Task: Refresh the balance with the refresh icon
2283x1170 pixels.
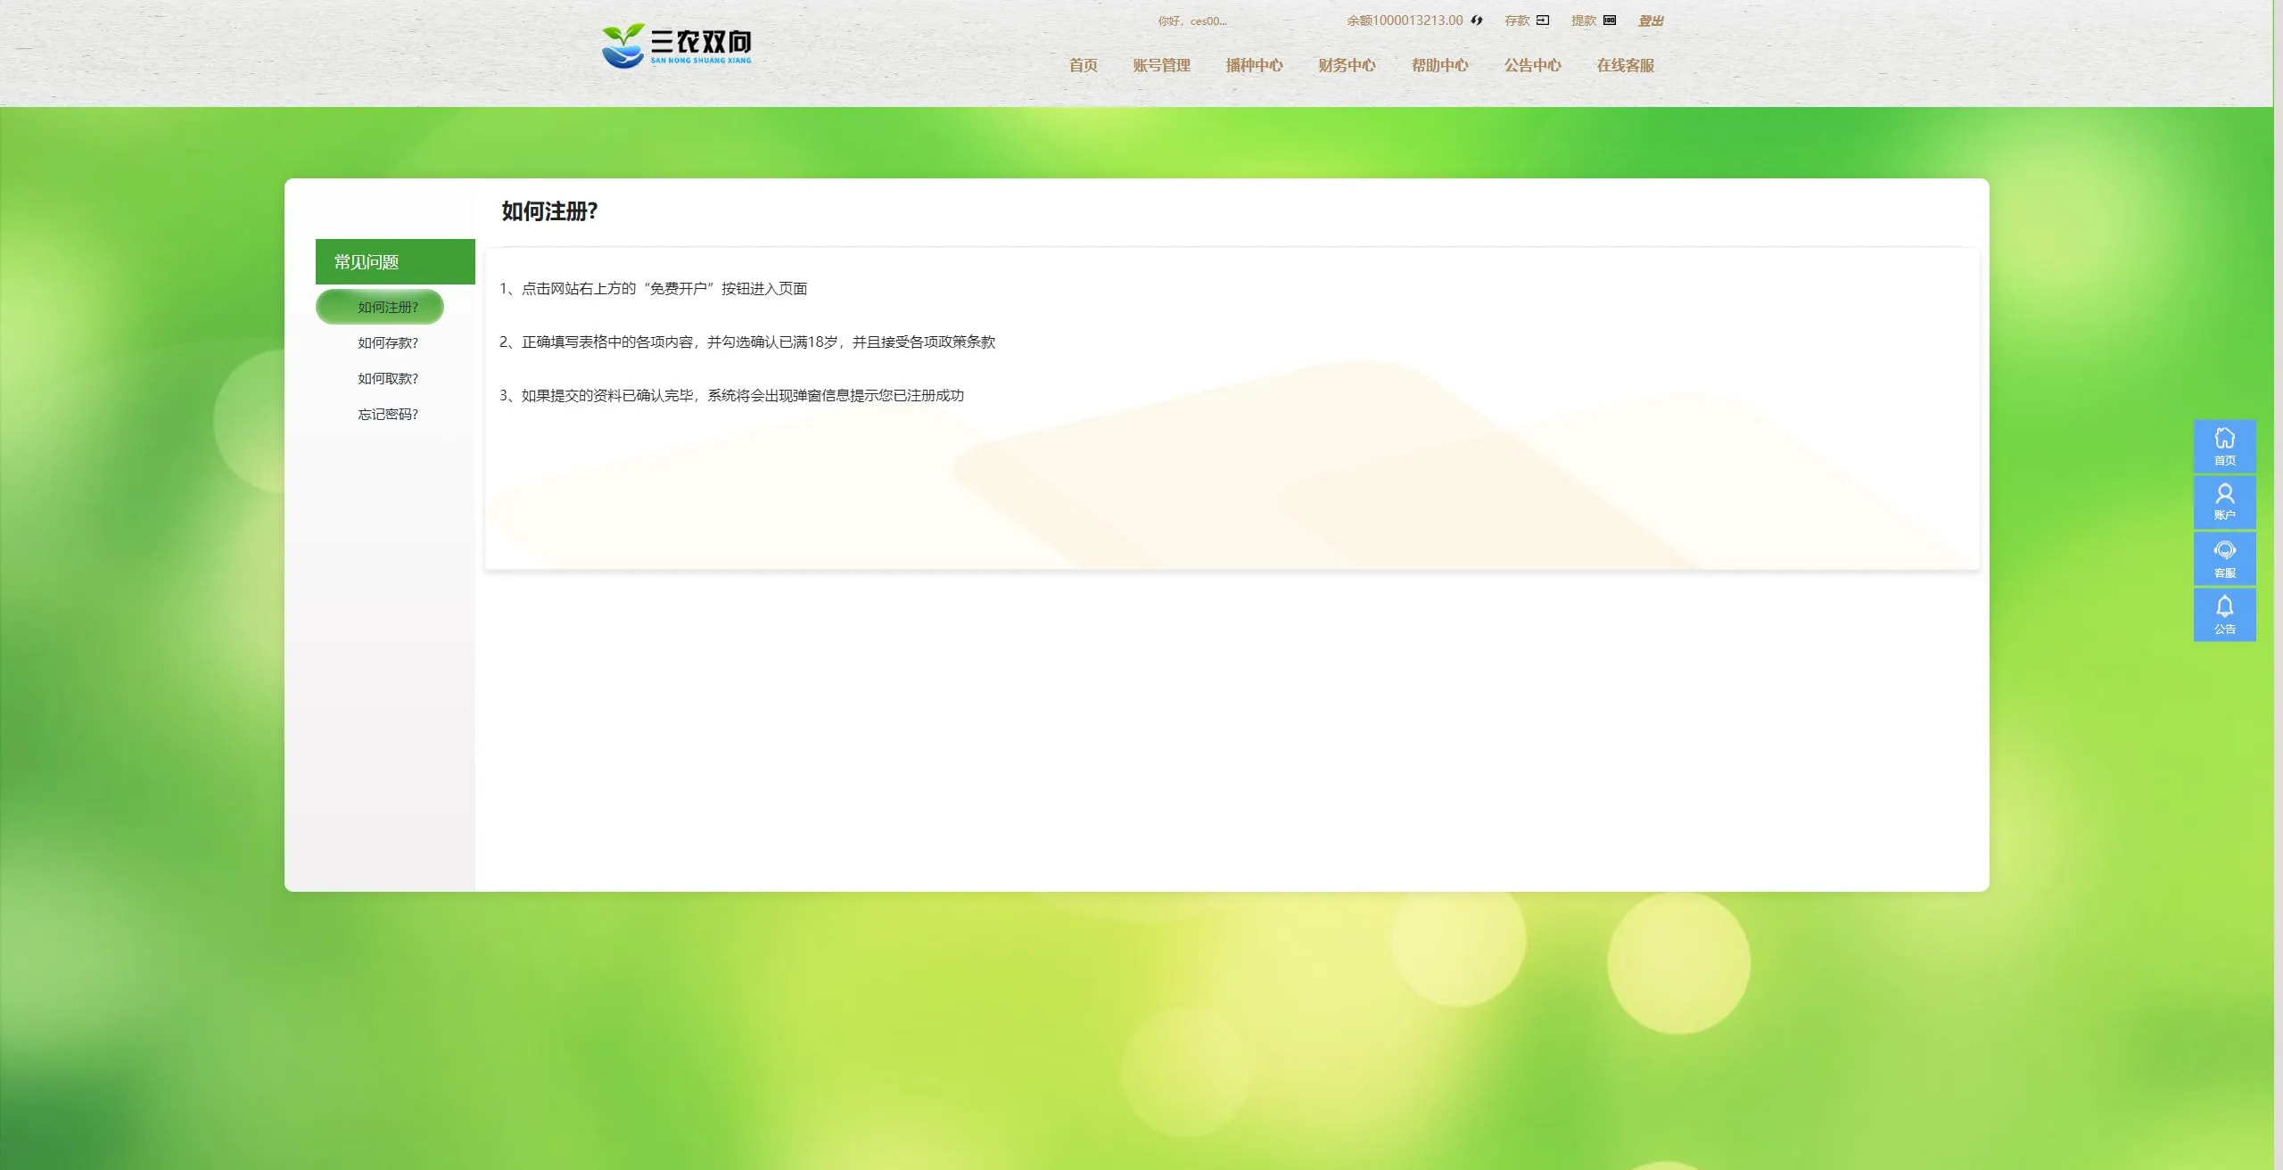Action: 1477,21
